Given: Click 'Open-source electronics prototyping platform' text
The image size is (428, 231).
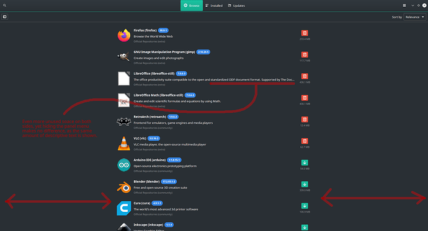Looking at the screenshot, I should click(165, 166).
